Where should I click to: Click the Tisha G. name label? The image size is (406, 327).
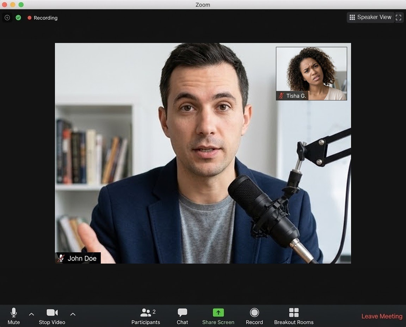(x=296, y=96)
